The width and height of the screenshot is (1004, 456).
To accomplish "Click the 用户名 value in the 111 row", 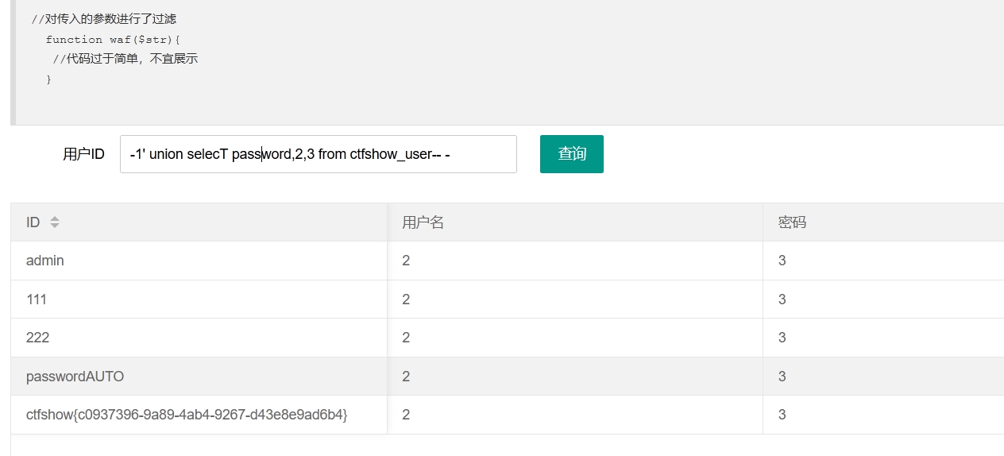I will [575, 299].
